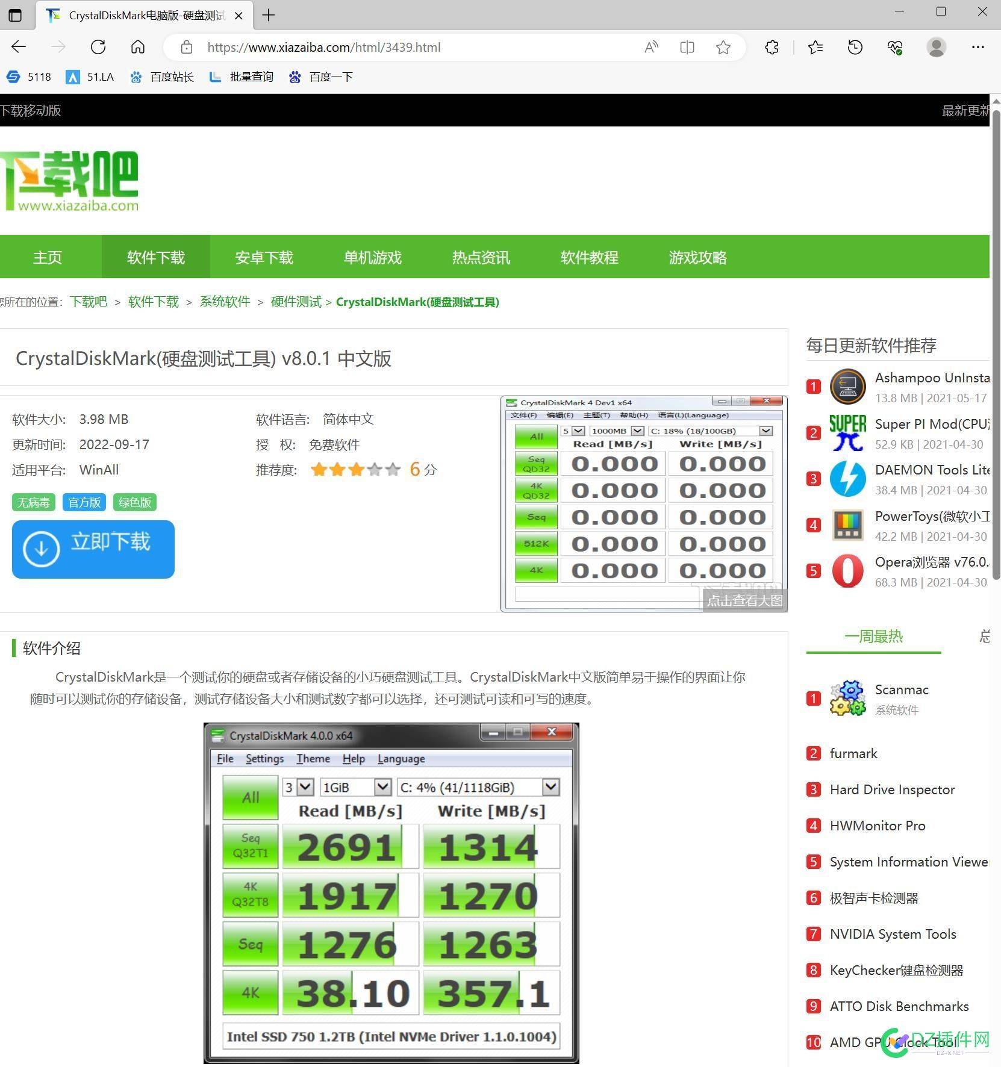Open 单机游戏 navigation item
Viewport: 1001px width, 1067px height.
(372, 257)
